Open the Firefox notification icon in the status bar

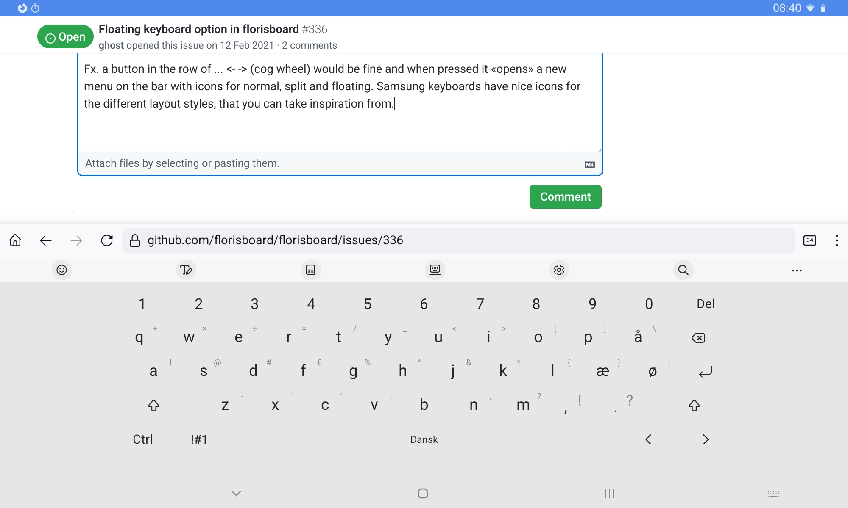click(22, 7)
